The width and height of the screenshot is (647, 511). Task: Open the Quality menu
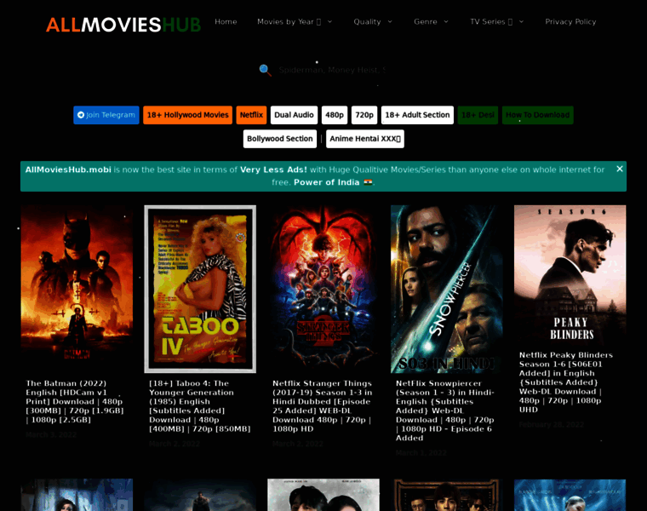(x=367, y=21)
